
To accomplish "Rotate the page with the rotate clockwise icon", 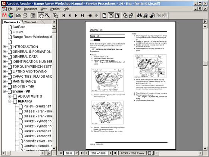I will [131, 15].
